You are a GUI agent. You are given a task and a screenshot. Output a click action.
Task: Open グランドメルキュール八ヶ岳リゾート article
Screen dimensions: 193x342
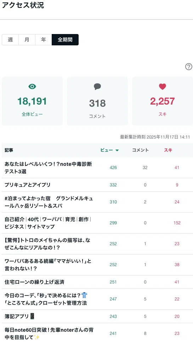[x=49, y=202]
